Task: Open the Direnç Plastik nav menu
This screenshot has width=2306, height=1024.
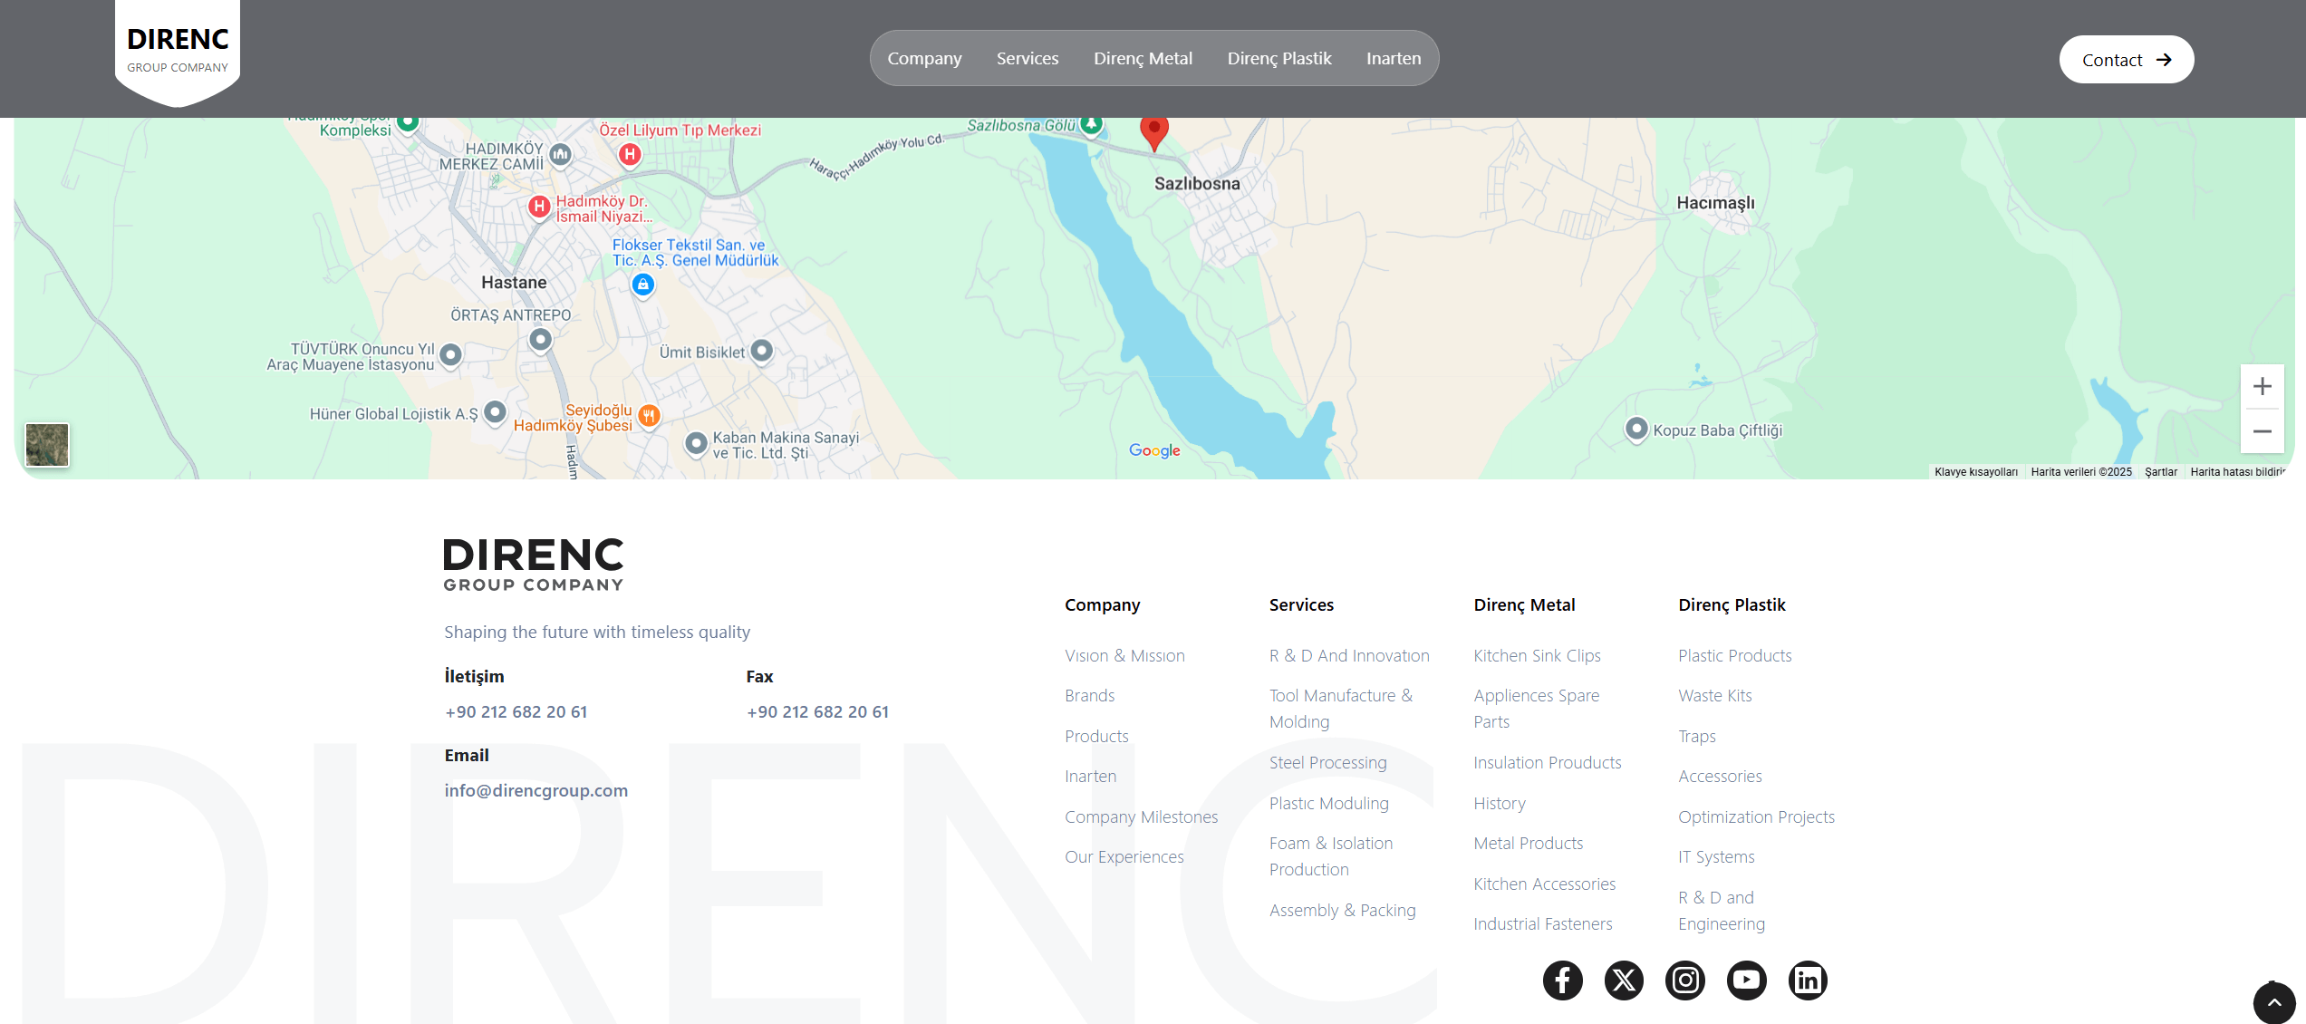Action: [1279, 58]
